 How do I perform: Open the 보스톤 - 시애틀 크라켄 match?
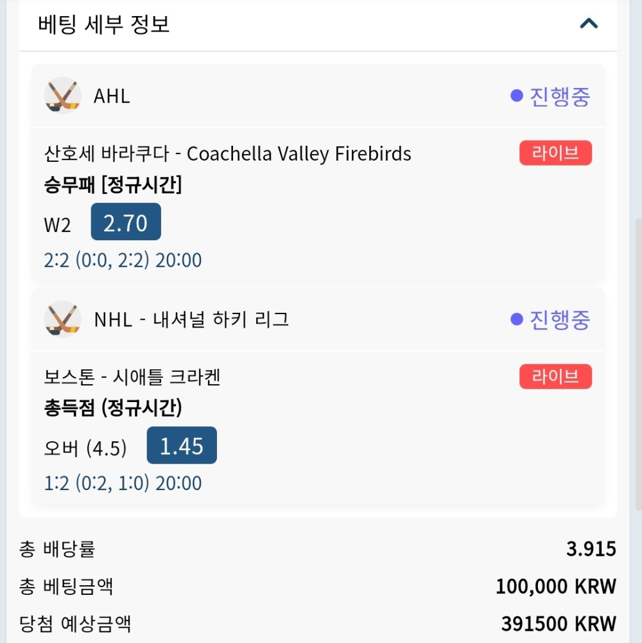(132, 377)
